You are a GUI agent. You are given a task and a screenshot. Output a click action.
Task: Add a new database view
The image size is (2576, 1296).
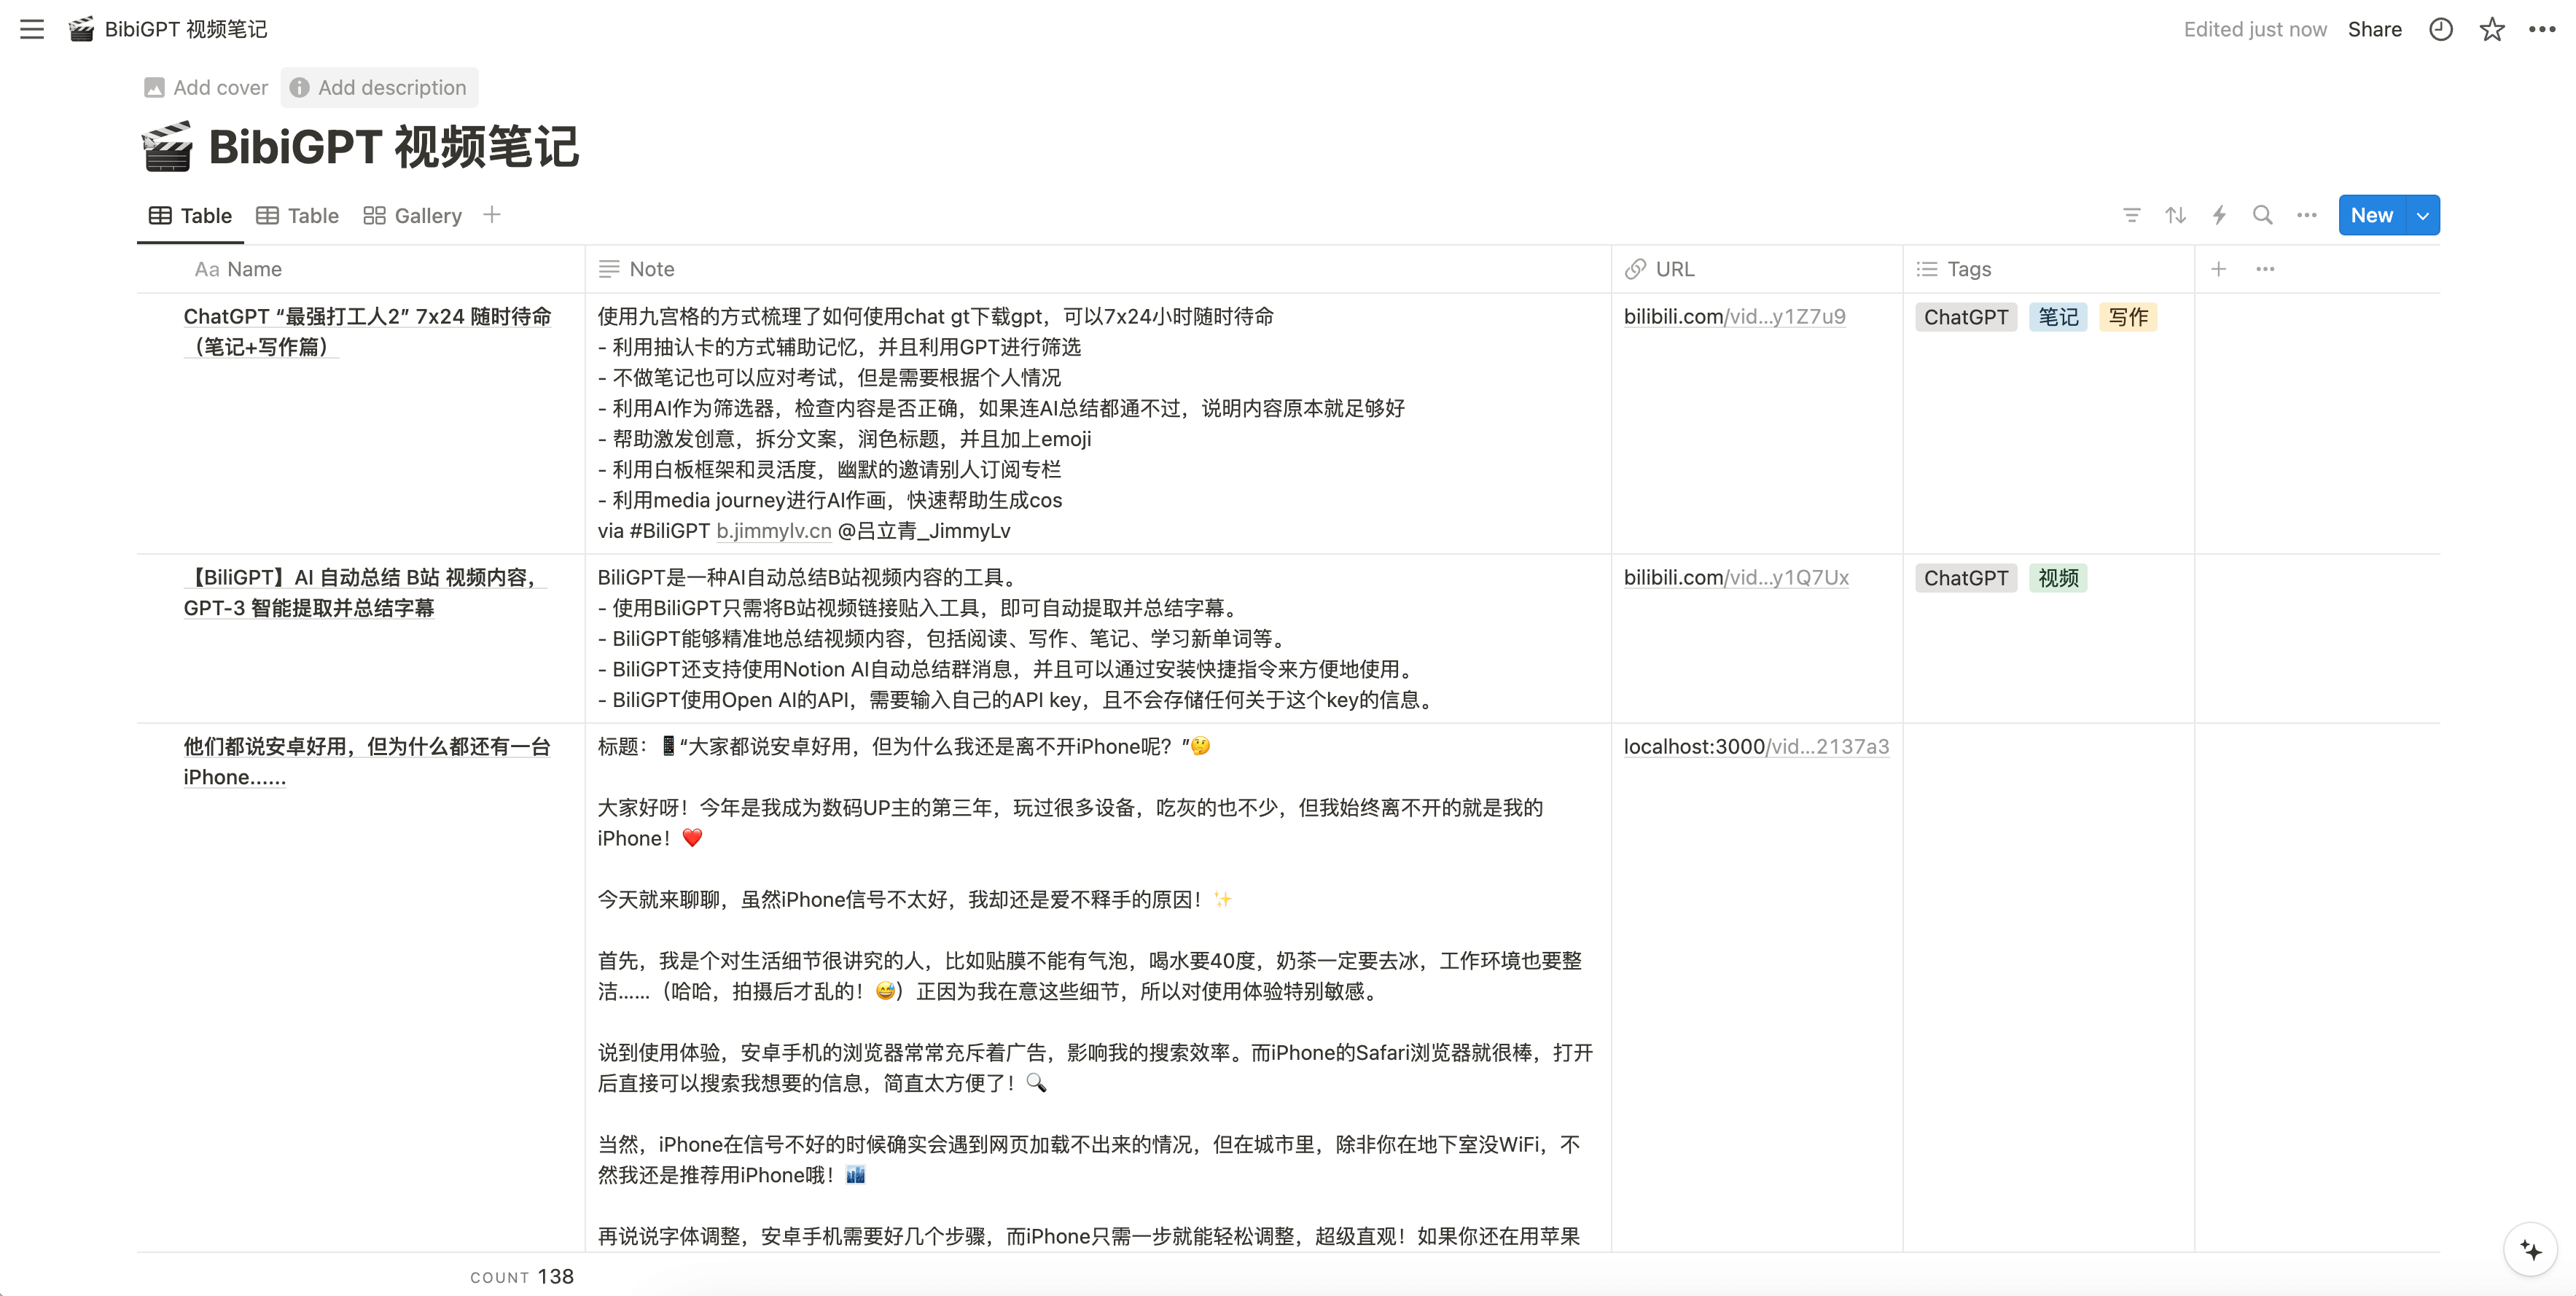[491, 215]
